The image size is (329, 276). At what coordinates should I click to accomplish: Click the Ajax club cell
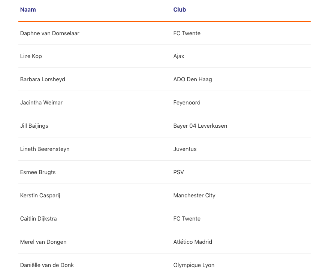click(179, 56)
